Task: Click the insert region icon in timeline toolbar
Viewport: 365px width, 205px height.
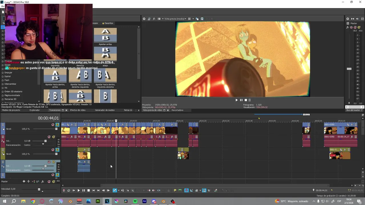Action: [x=180, y=190]
